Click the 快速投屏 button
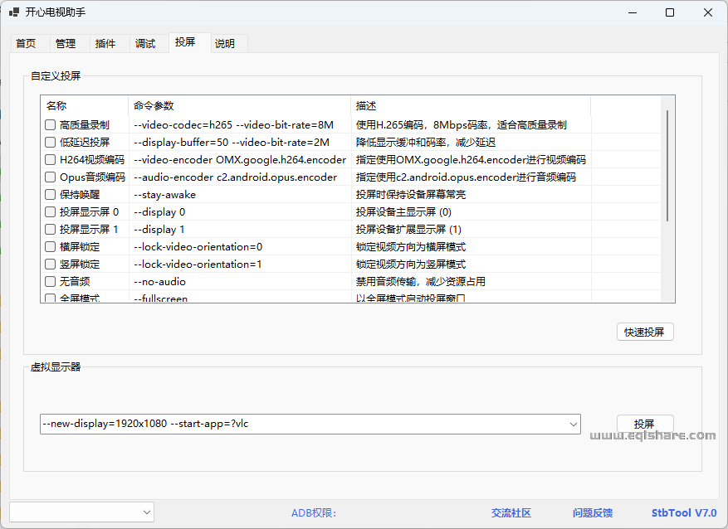Image resolution: width=728 pixels, height=529 pixels. click(645, 331)
